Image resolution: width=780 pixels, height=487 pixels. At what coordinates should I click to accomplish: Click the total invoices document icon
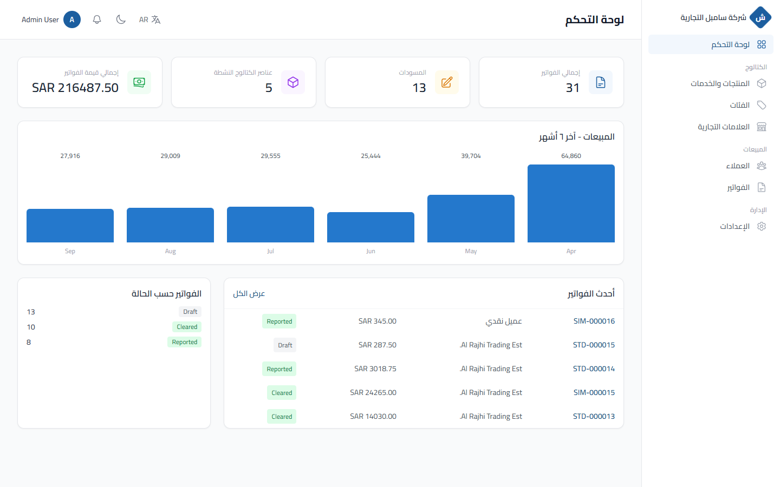(x=601, y=82)
